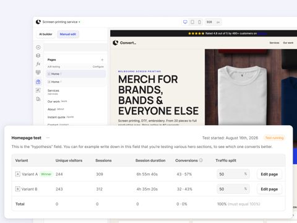297x223 pixels.
Task: Click the green Winner badge
Action: click(x=46, y=174)
